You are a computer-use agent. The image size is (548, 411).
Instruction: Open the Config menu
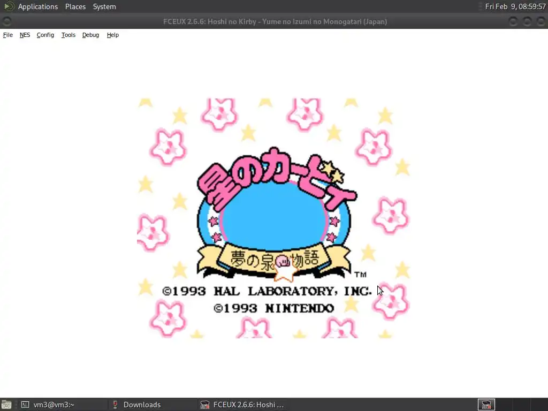point(45,35)
